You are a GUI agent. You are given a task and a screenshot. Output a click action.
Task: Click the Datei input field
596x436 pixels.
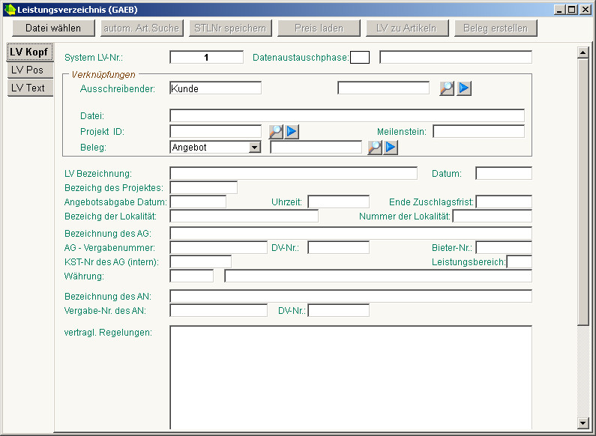[x=347, y=115]
